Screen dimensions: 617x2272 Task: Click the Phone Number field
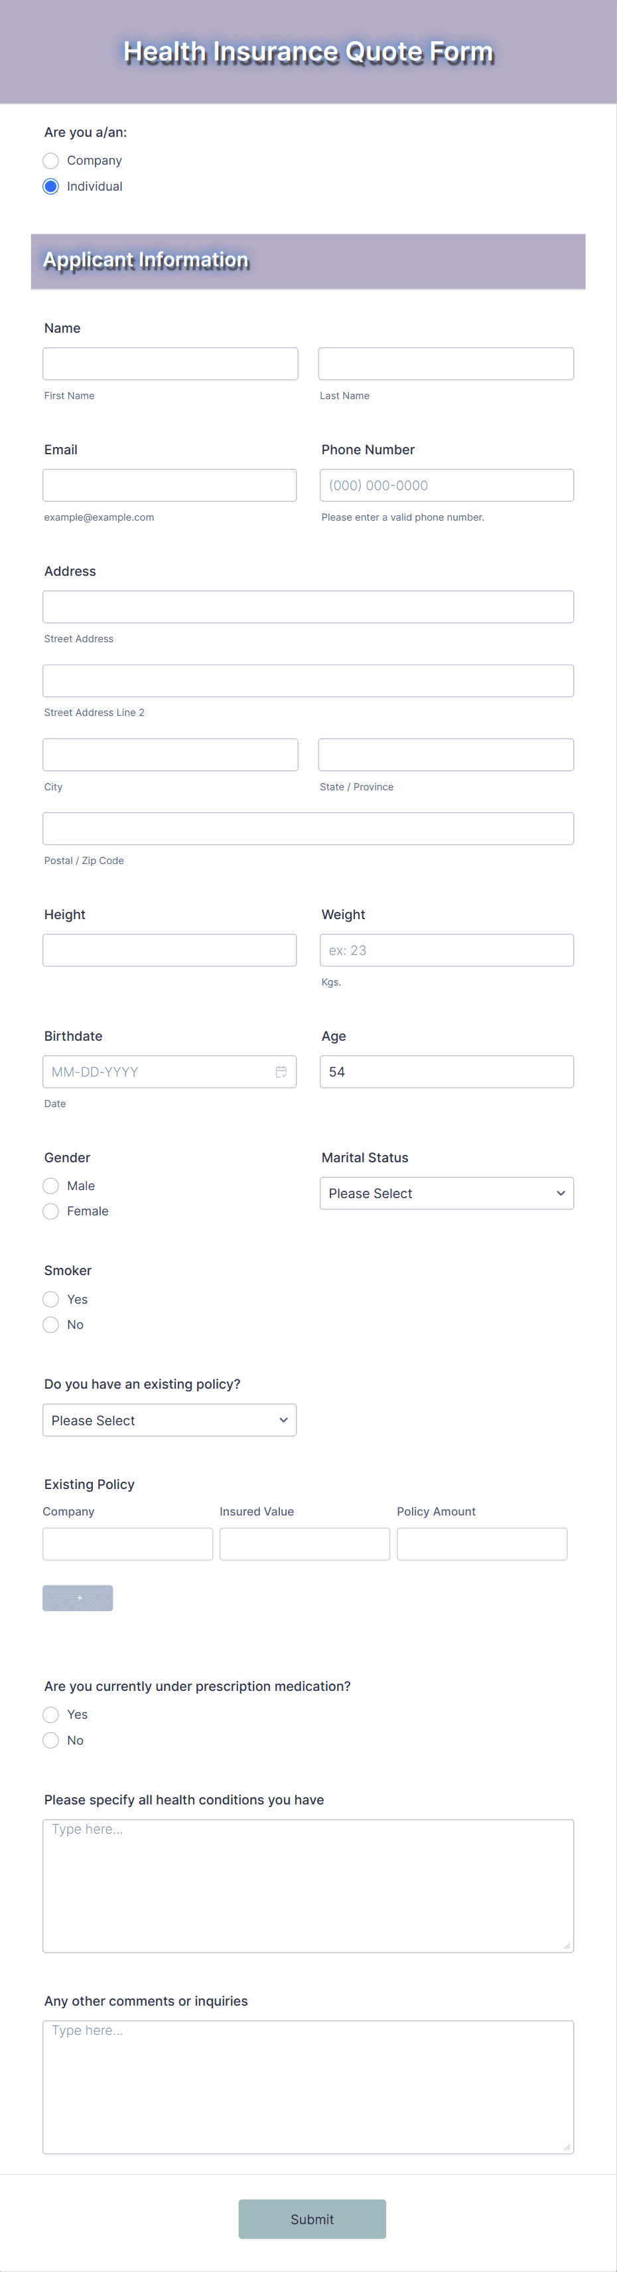point(446,484)
